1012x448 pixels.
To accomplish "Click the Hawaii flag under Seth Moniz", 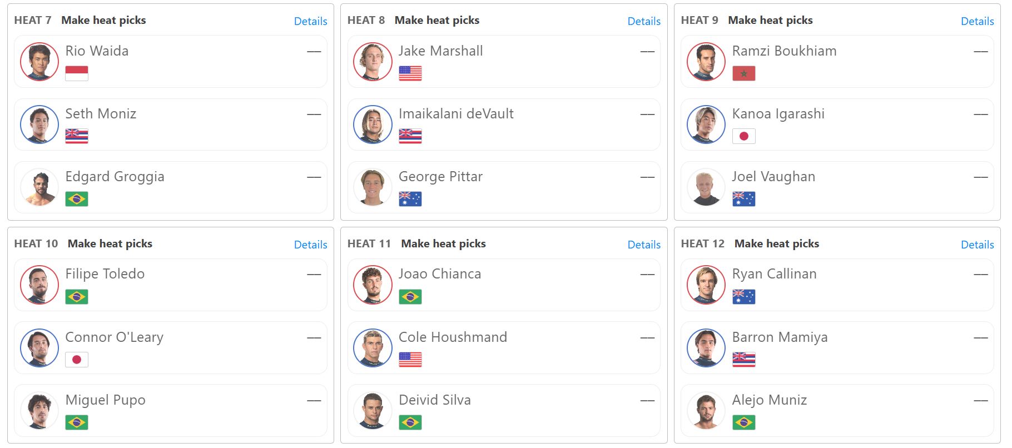I will tap(77, 136).
